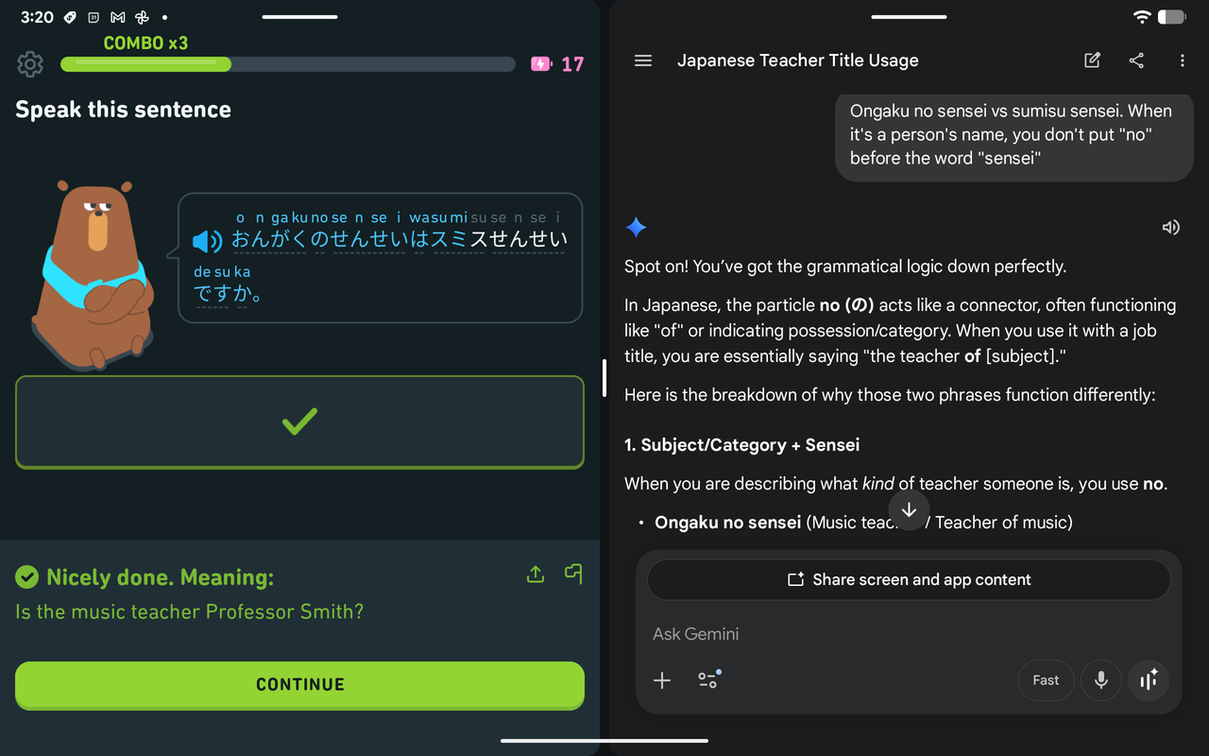Click the title Japanese Teacher Title Usage
Viewport: 1209px width, 756px height.
point(798,60)
